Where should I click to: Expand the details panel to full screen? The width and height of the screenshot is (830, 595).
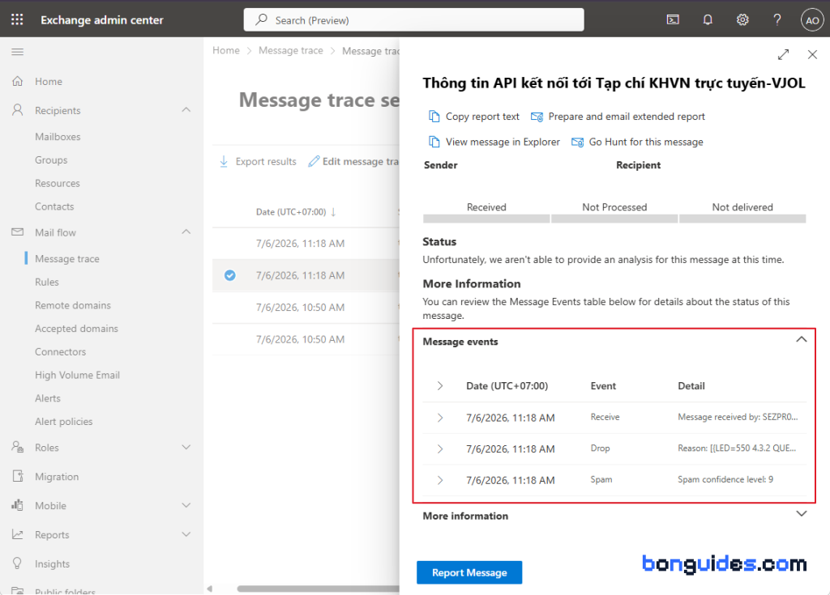click(x=783, y=54)
